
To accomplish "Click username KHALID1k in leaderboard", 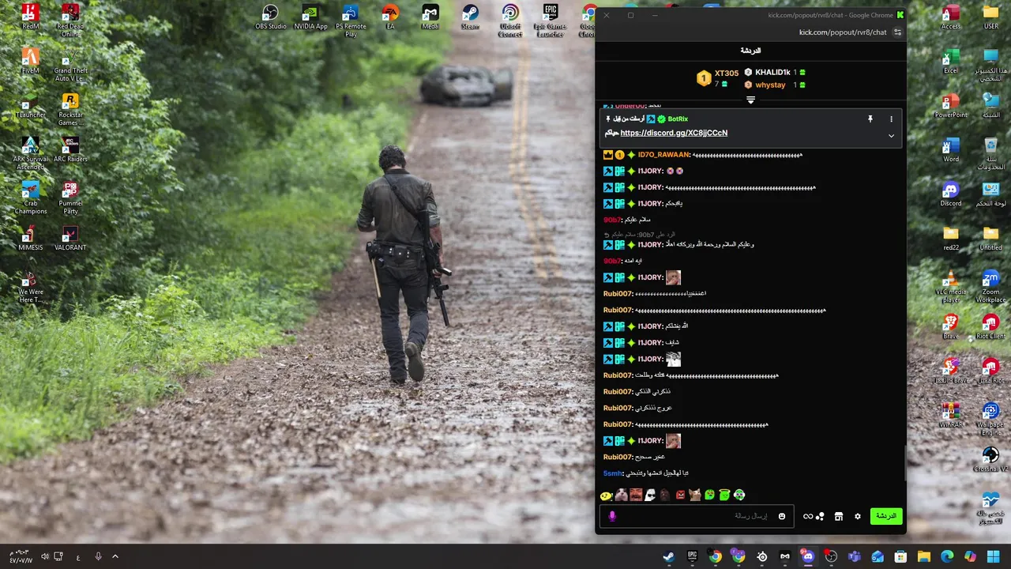I will pyautogui.click(x=772, y=72).
